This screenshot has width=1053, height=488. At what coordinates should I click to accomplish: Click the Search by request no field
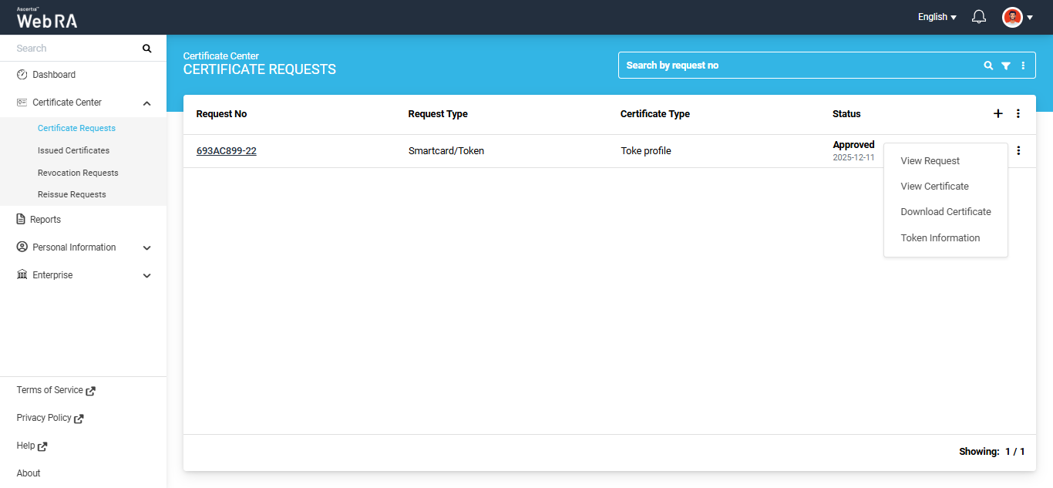[794, 66]
